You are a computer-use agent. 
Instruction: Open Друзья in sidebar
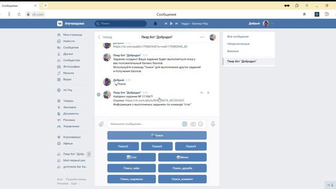point(68,54)
